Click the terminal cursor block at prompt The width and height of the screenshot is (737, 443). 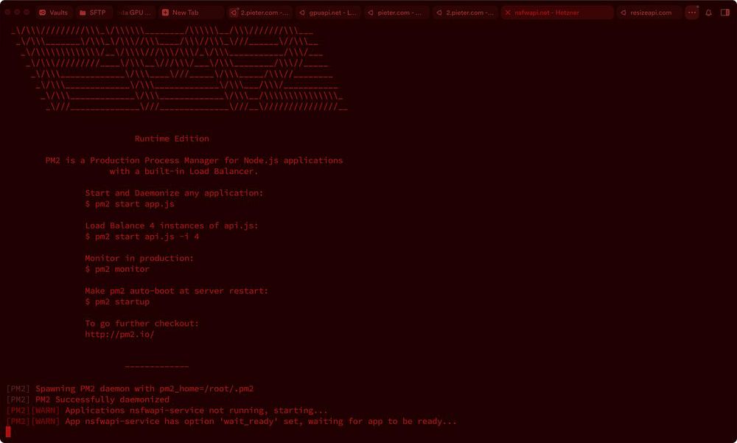[x=8, y=432]
